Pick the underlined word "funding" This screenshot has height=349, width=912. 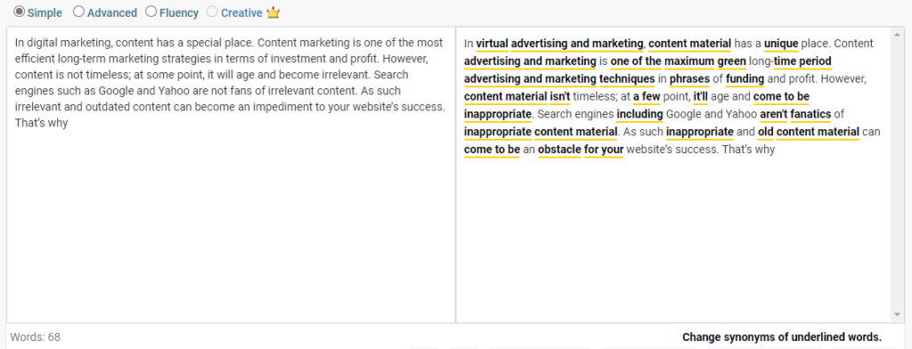pyautogui.click(x=745, y=78)
